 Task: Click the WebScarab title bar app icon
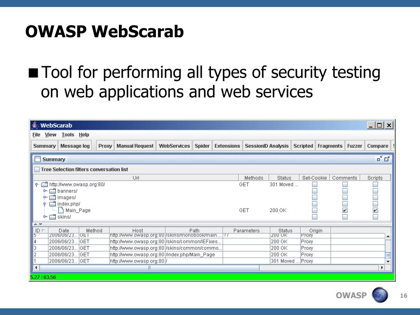coord(35,125)
